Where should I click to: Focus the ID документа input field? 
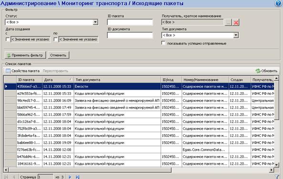tap(130, 35)
